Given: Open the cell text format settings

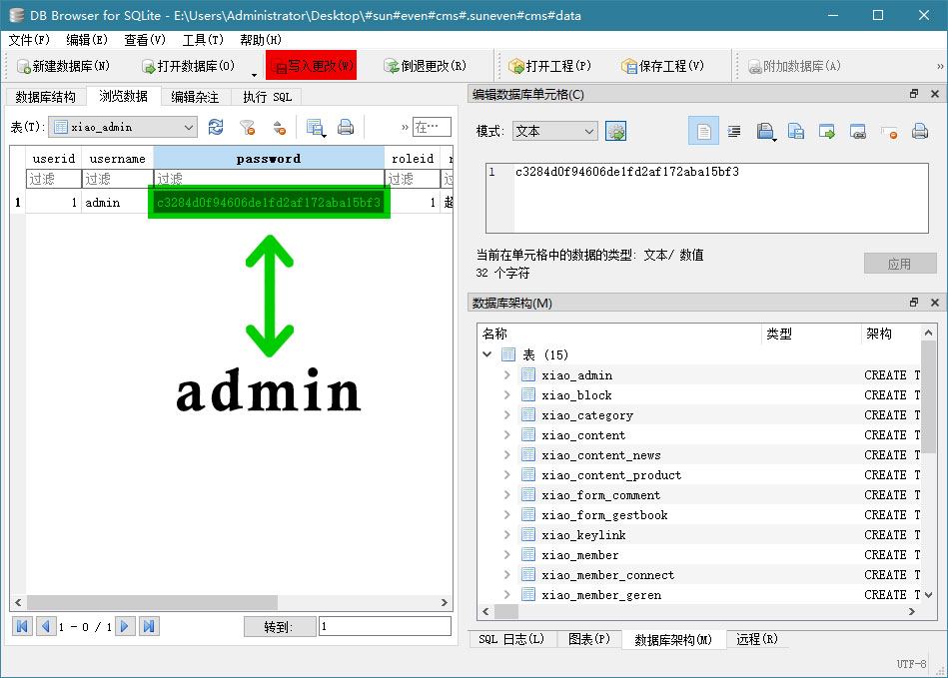Looking at the screenshot, I should tap(615, 131).
